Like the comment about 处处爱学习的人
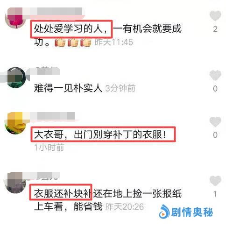This screenshot has height=226, width=226. click(x=215, y=16)
